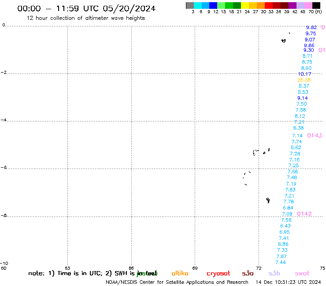Select the 6.62 wave height reading
The height and width of the screenshot is (286, 326).
[x=296, y=147]
